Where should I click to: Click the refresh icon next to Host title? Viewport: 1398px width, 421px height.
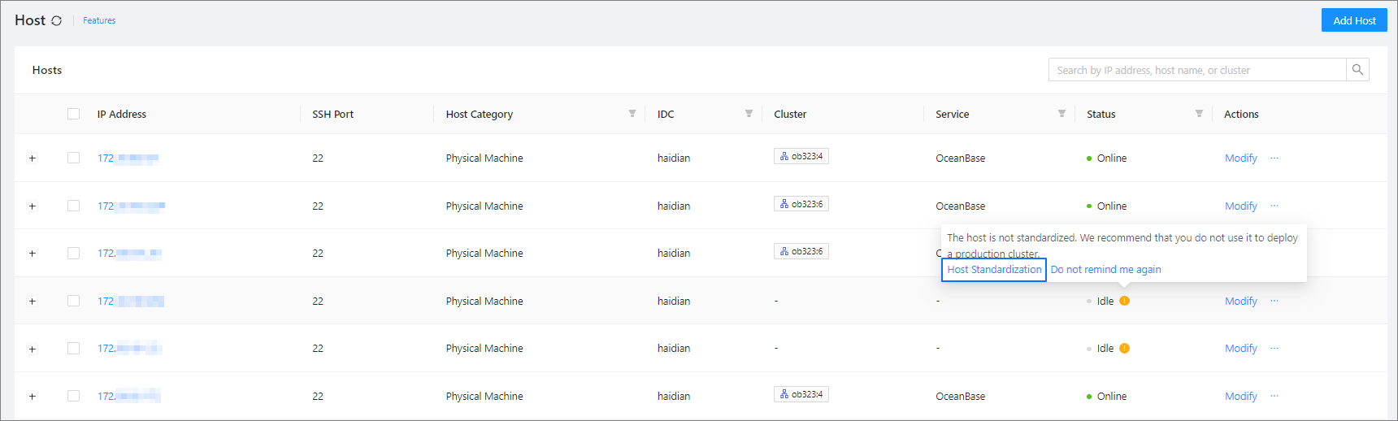point(56,21)
